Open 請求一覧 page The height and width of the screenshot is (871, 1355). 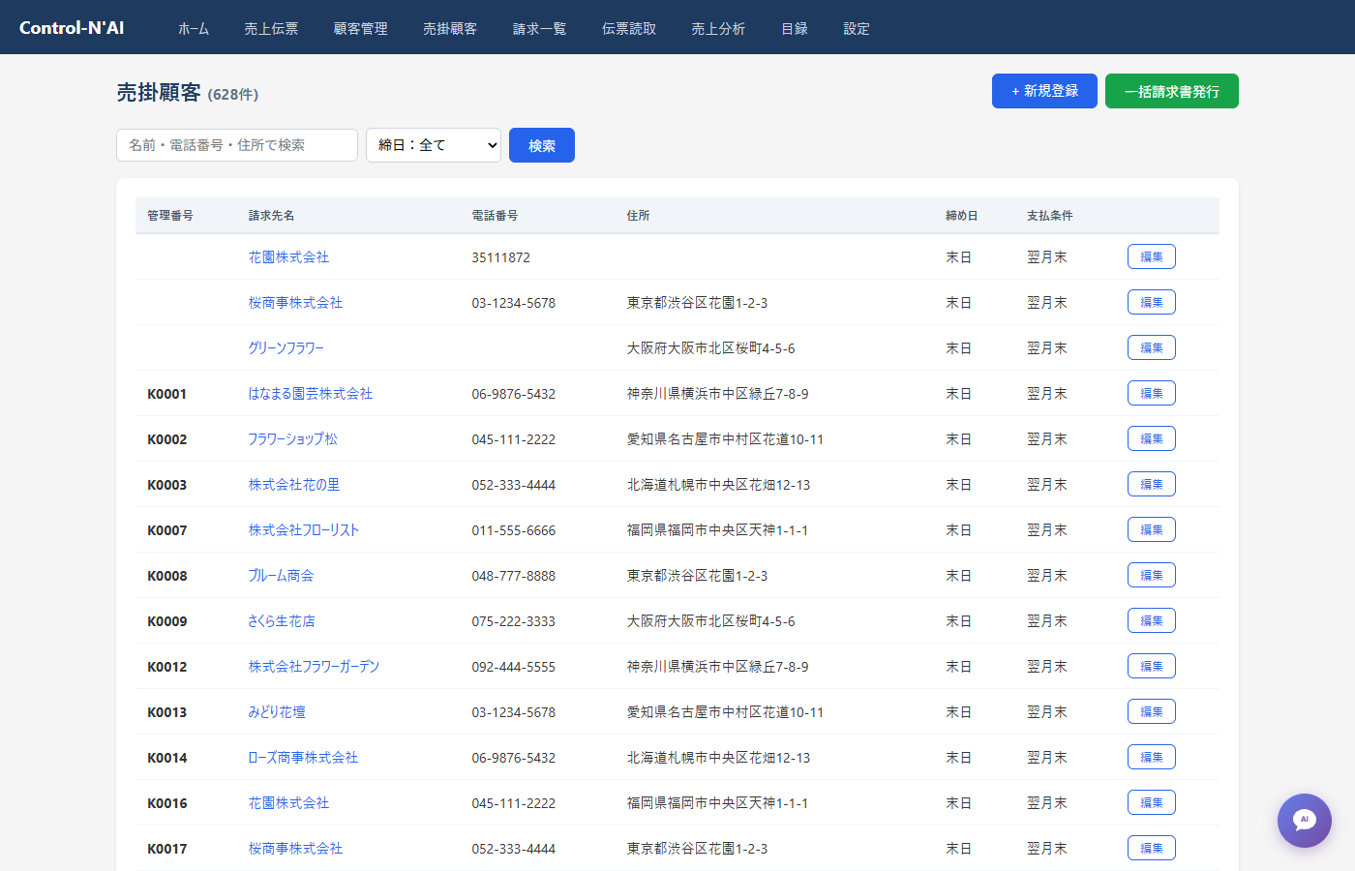pos(539,29)
